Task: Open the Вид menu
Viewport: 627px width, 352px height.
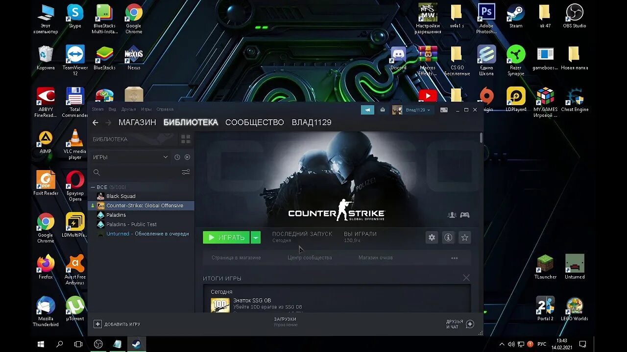Action: tap(112, 110)
